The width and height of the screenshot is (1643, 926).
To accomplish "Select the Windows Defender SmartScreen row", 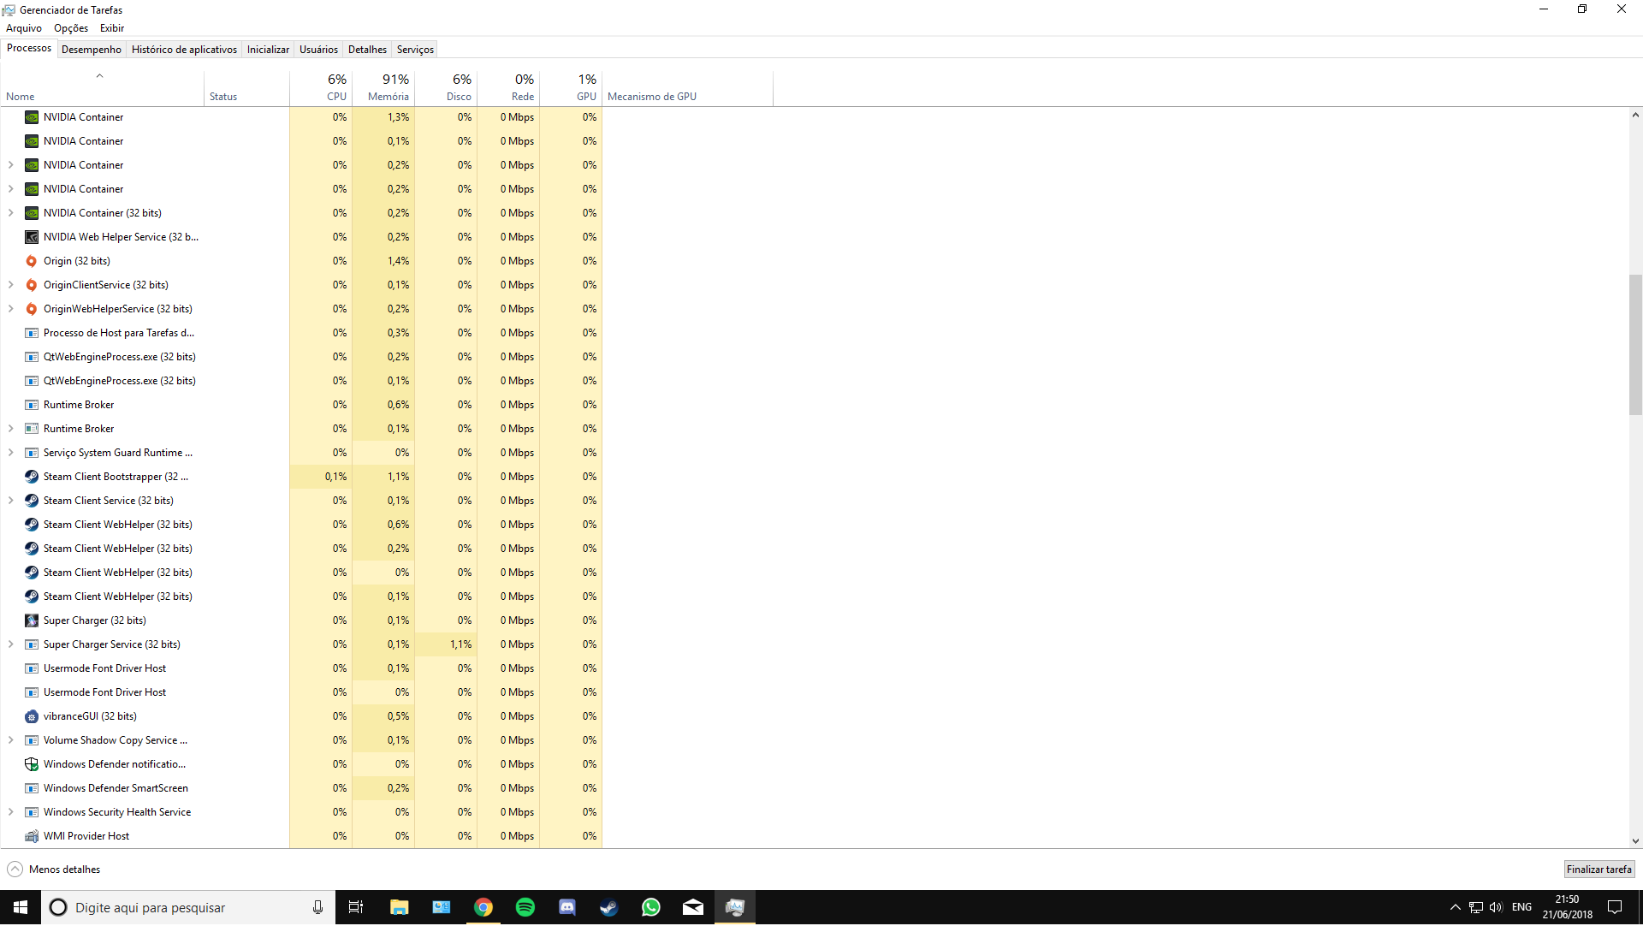I will coord(301,788).
